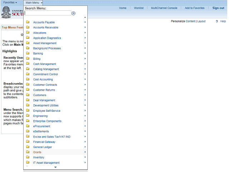
Task: Click the Asset Management folder icon
Action: (28, 43)
